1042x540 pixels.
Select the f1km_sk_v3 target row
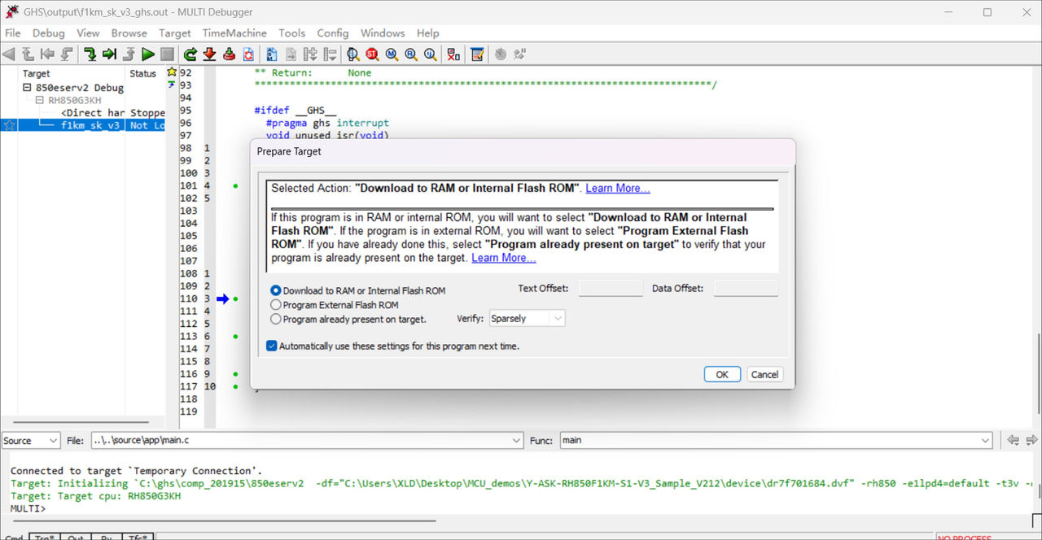point(83,125)
